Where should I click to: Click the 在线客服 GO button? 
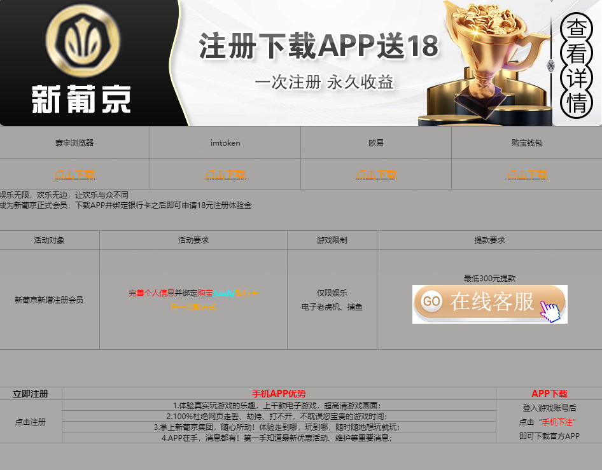pyautogui.click(x=489, y=304)
